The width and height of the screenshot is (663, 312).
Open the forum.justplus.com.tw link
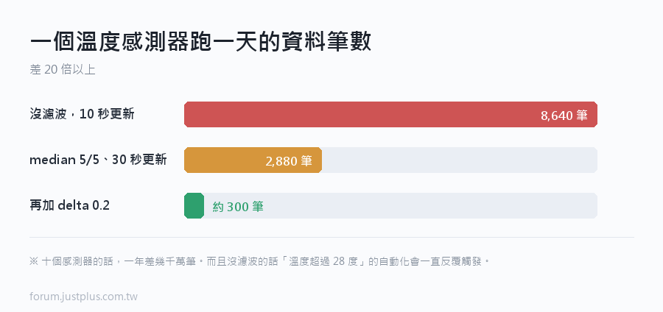coord(84,297)
